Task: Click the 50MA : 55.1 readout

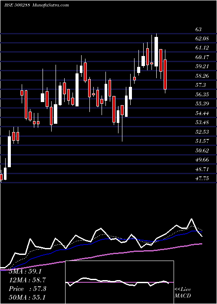Action: click(27, 297)
